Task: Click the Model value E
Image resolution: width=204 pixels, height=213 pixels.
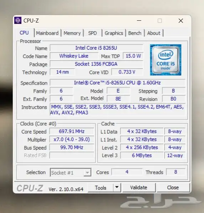Action: click(118, 91)
